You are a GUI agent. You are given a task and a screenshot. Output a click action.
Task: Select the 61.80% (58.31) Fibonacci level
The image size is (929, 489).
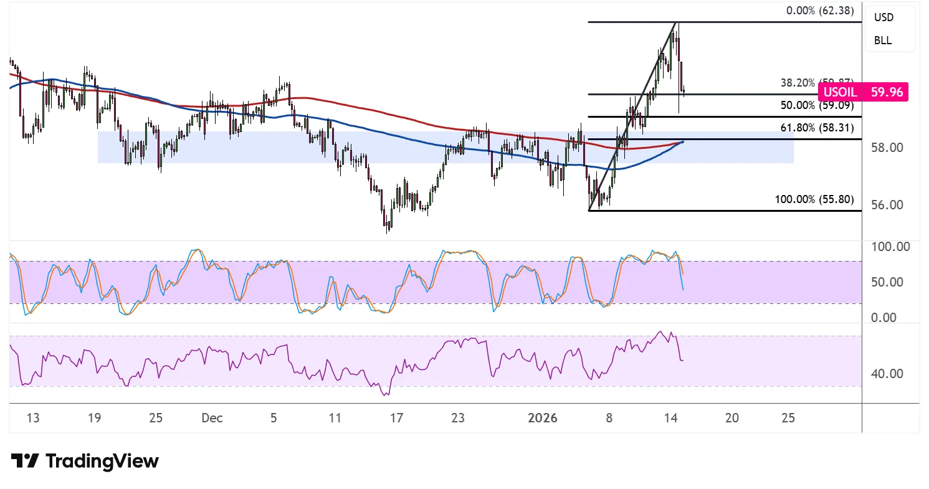pos(816,128)
